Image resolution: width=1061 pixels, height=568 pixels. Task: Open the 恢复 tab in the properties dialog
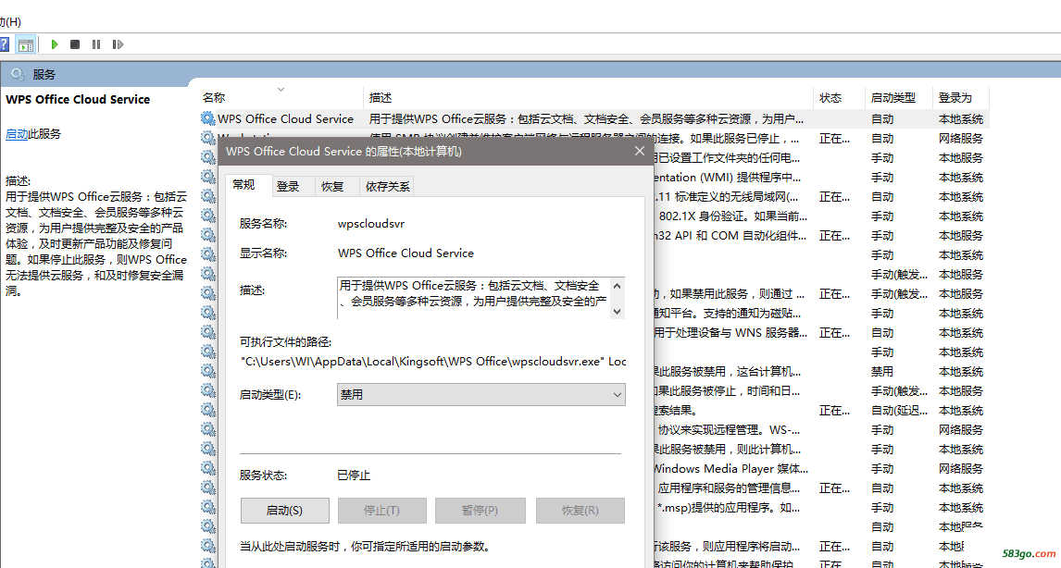coord(332,187)
